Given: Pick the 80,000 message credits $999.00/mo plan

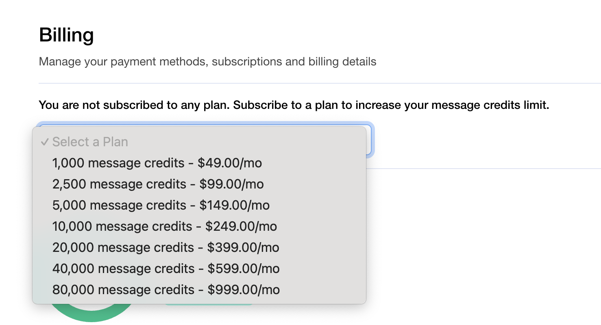Looking at the screenshot, I should point(166,290).
